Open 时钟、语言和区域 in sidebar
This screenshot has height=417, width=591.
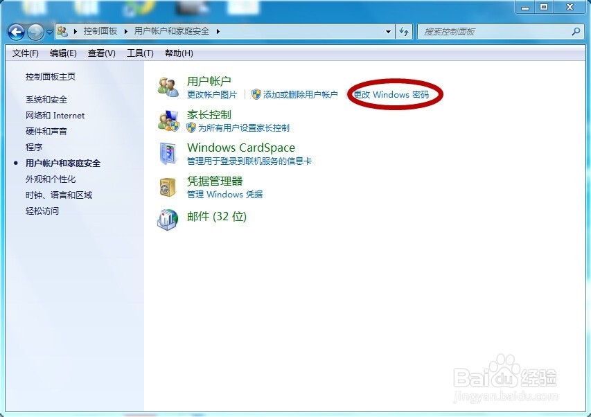click(x=59, y=195)
